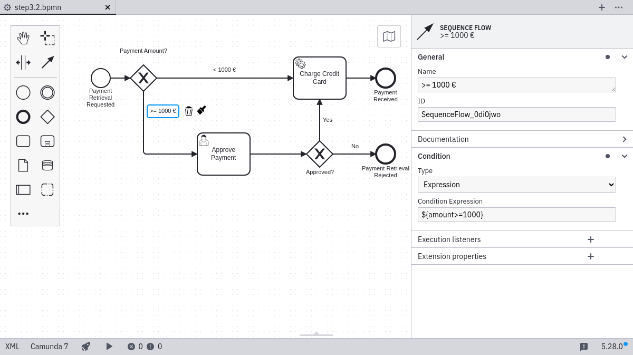Image resolution: width=633 pixels, height=355 pixels.
Task: Click the 'Yes' flow label
Action: click(328, 120)
